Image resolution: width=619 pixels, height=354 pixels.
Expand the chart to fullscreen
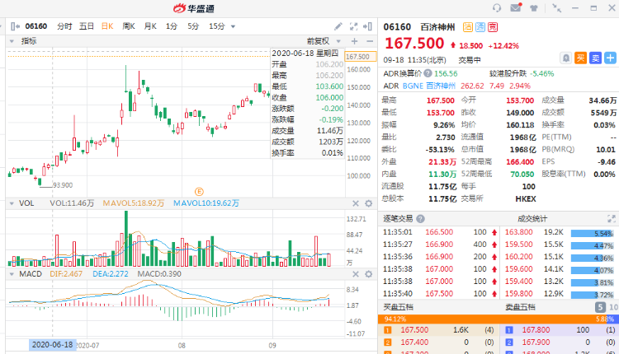point(353,26)
